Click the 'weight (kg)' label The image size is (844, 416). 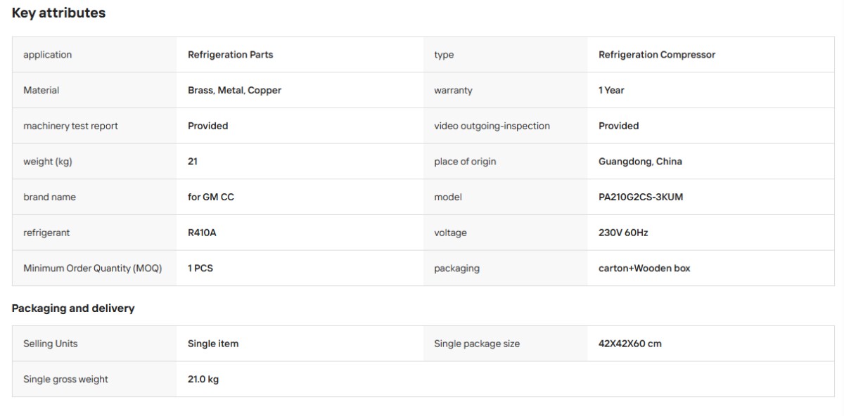[48, 162]
